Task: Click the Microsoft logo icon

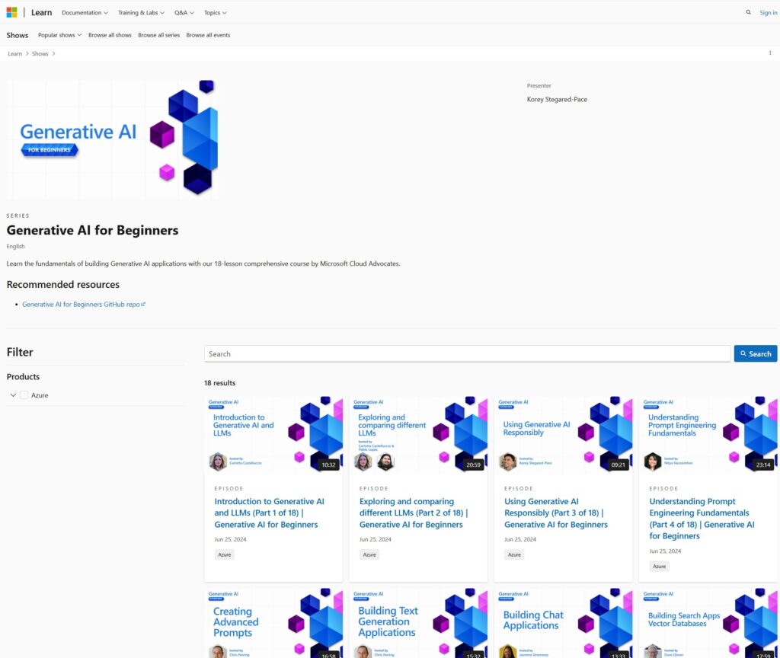Action: [11, 12]
